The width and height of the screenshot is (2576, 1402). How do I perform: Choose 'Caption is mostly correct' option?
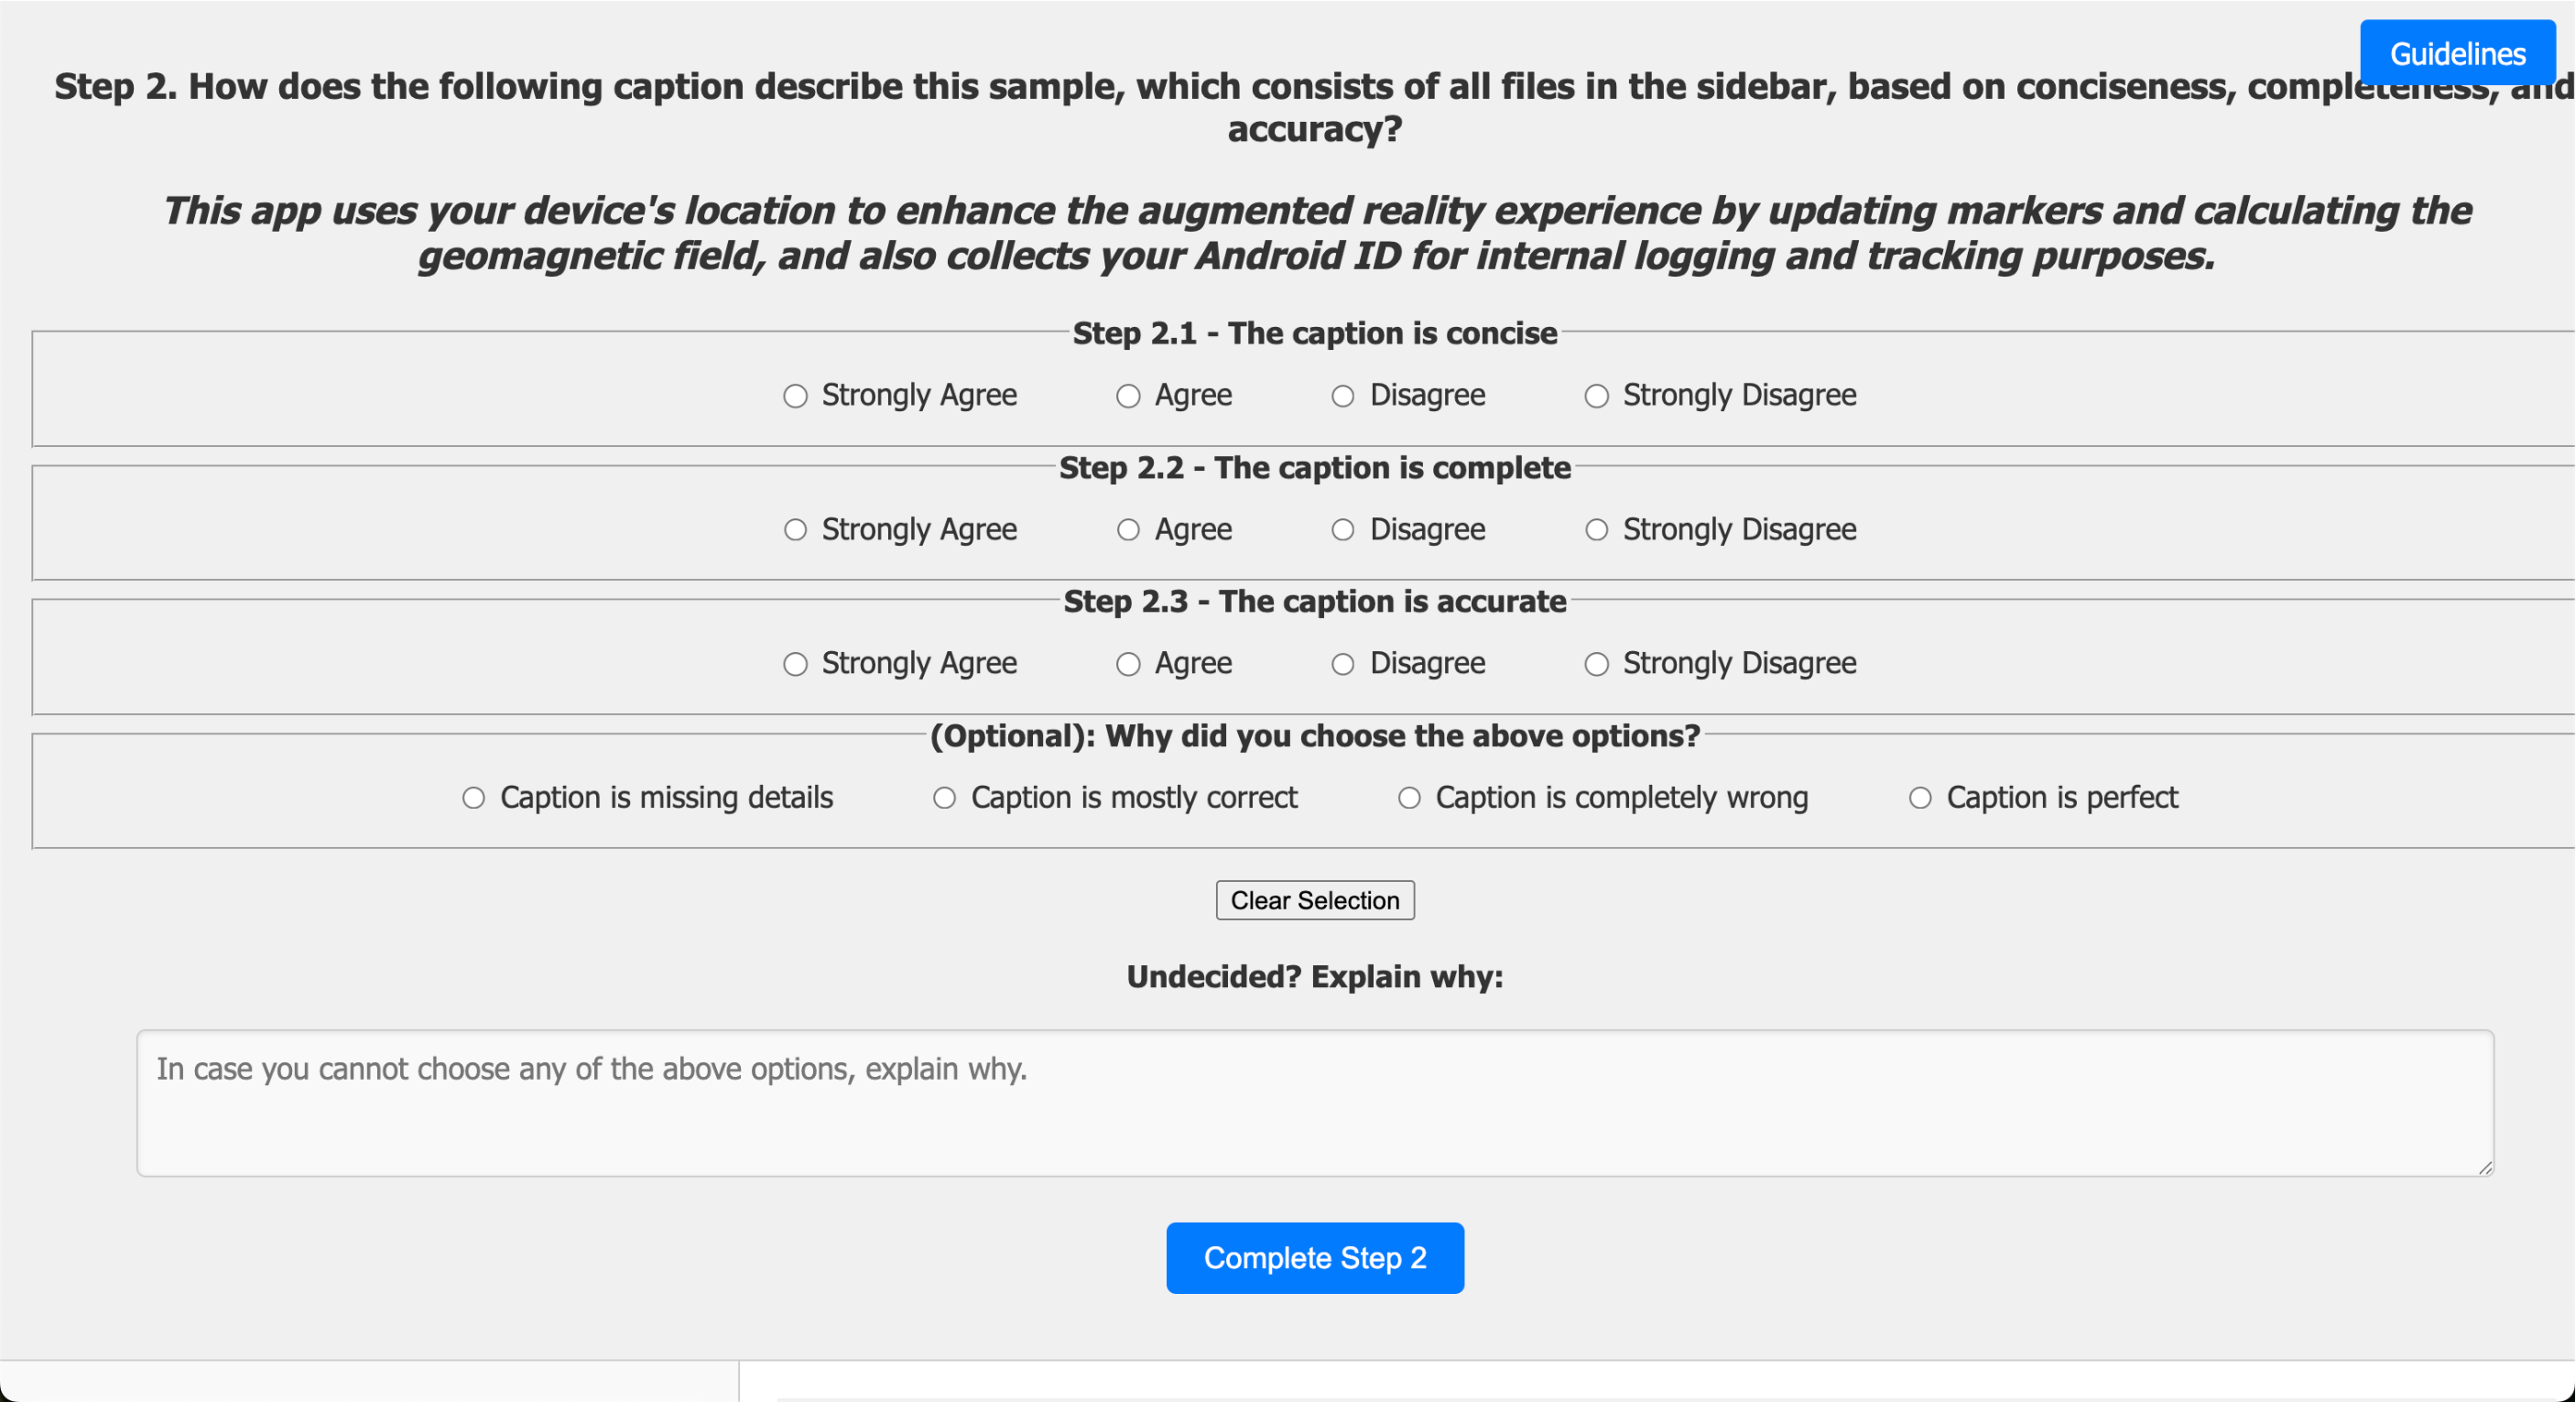coord(944,798)
